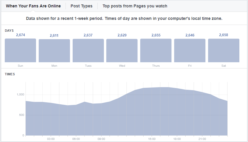Select the Sunday bar in Days chart
This screenshot has width=248, height=142.
(x=21, y=50)
